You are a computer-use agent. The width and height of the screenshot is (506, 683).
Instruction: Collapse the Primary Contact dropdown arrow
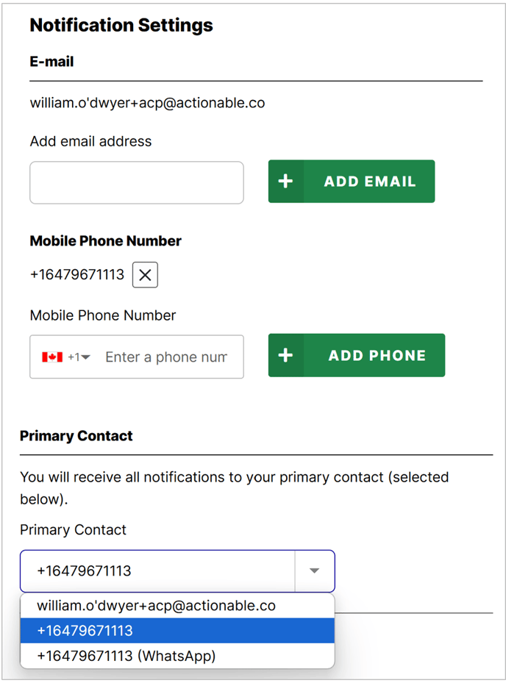click(x=315, y=571)
